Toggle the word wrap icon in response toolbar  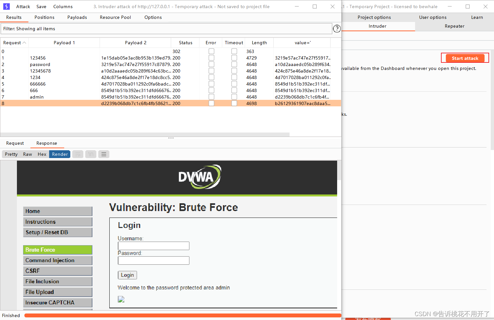click(78, 154)
